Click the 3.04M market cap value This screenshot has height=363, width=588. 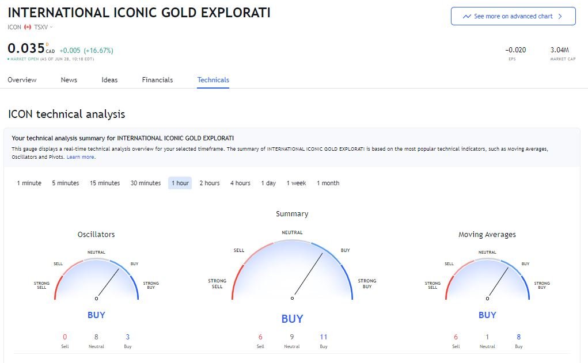(x=560, y=50)
